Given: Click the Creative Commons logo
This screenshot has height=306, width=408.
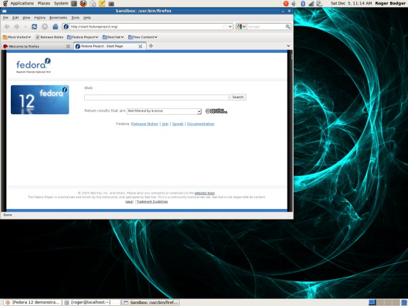Looking at the screenshot, I should (216, 111).
